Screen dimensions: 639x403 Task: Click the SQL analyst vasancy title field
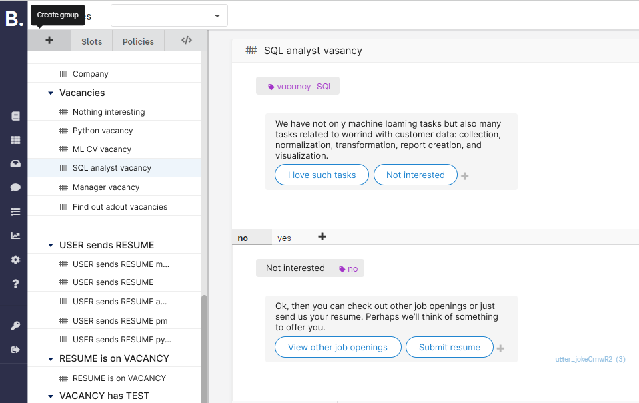[x=313, y=51]
